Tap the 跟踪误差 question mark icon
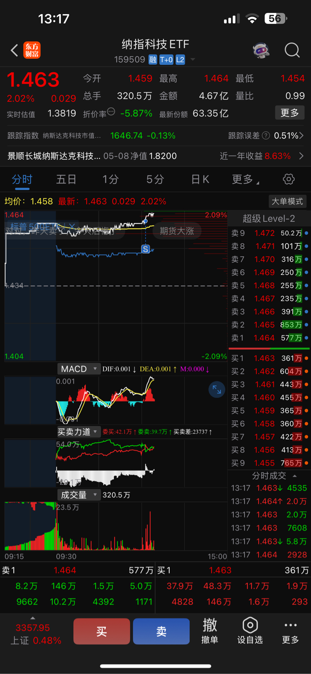The image size is (311, 674). (266, 135)
